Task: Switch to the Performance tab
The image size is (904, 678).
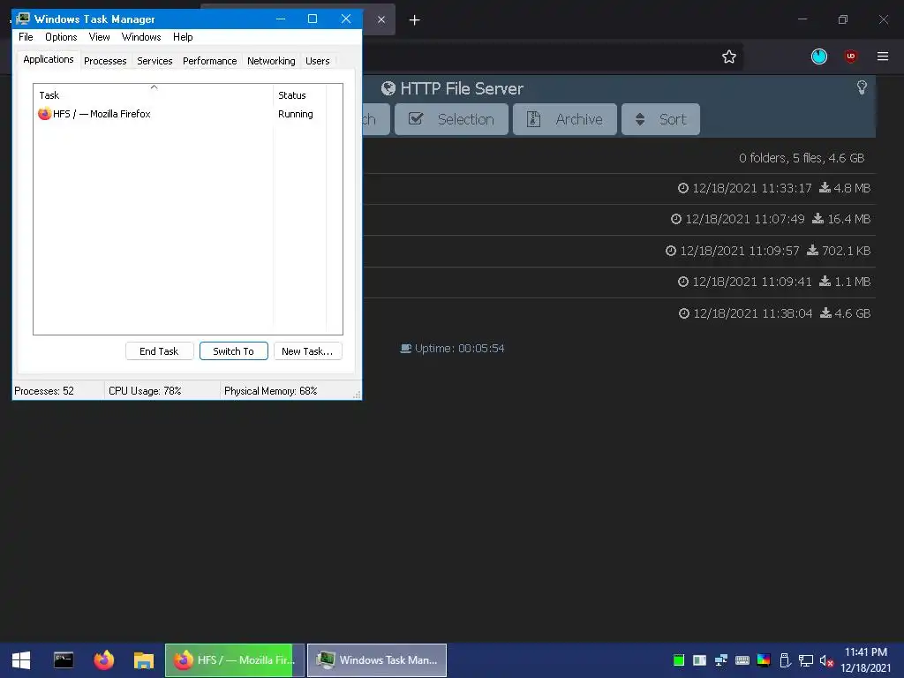Action: click(210, 61)
